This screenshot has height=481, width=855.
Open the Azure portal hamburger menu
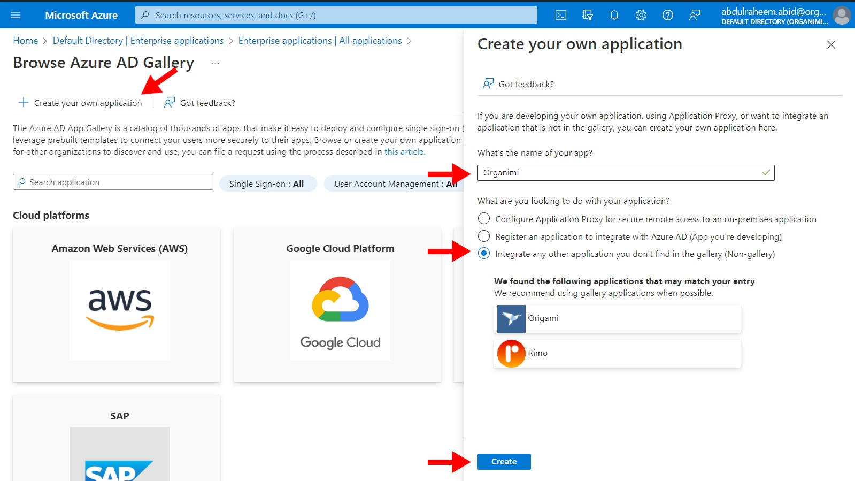coord(16,15)
